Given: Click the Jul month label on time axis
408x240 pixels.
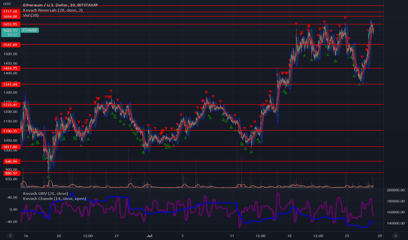Looking at the screenshot, I should (149, 236).
